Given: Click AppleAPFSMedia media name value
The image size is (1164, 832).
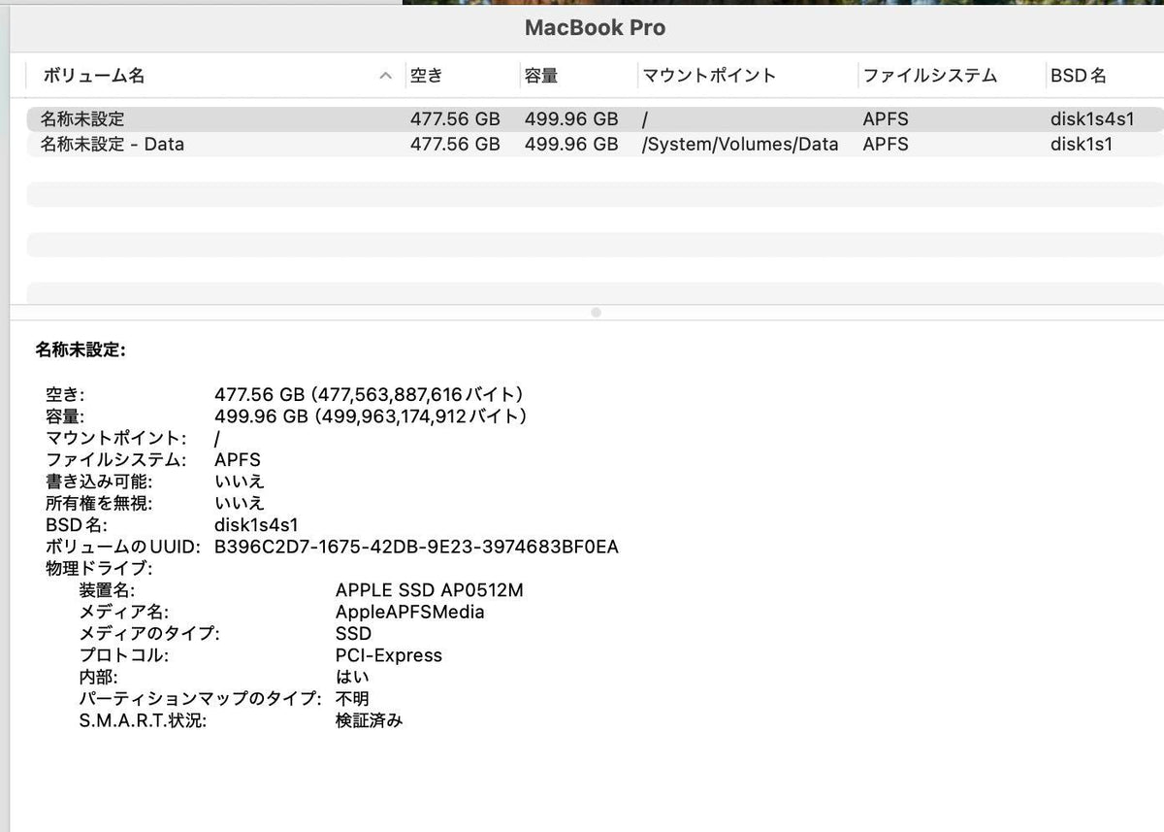Looking at the screenshot, I should click(409, 612).
